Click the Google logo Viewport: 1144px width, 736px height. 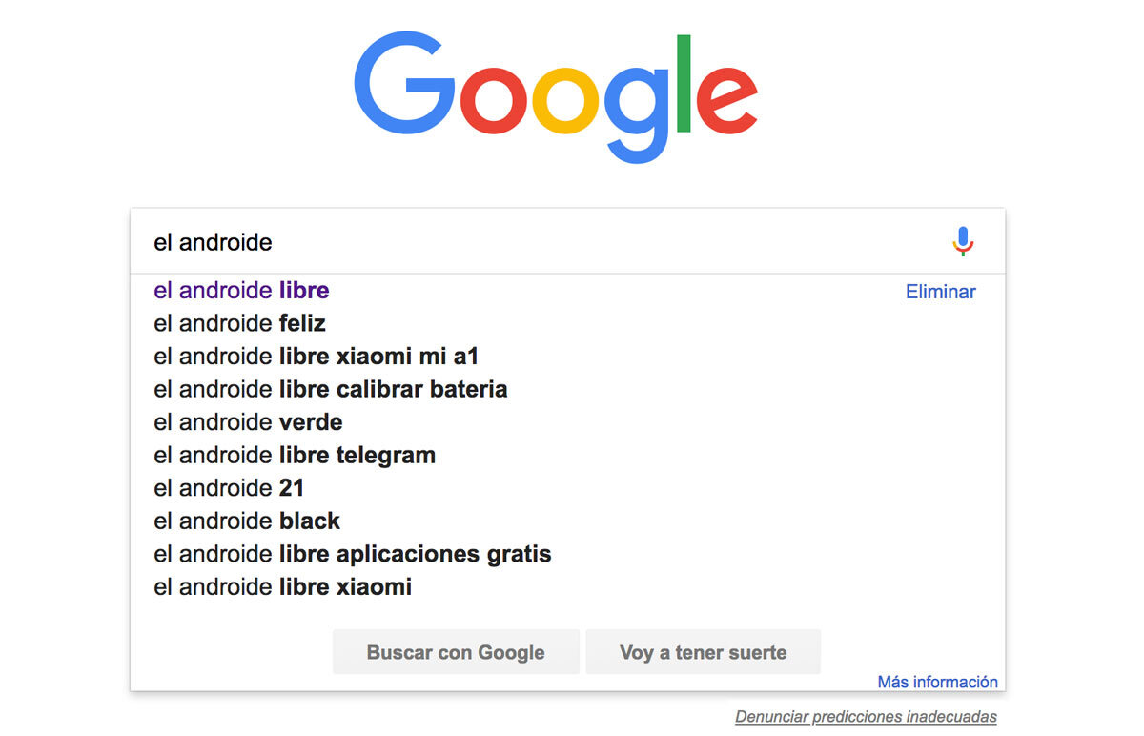click(x=556, y=97)
